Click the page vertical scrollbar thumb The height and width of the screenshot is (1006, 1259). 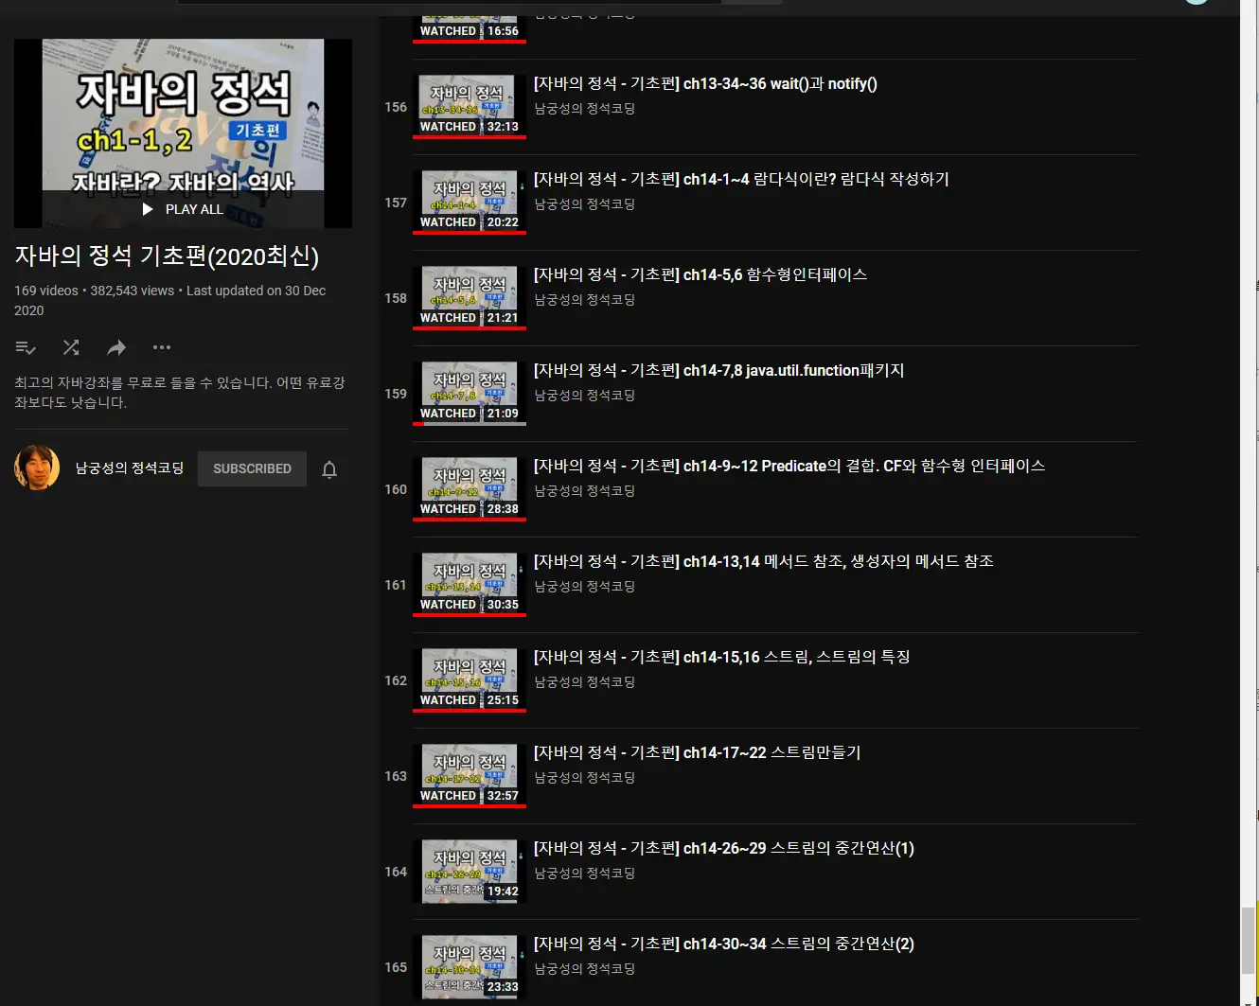tap(1249, 939)
